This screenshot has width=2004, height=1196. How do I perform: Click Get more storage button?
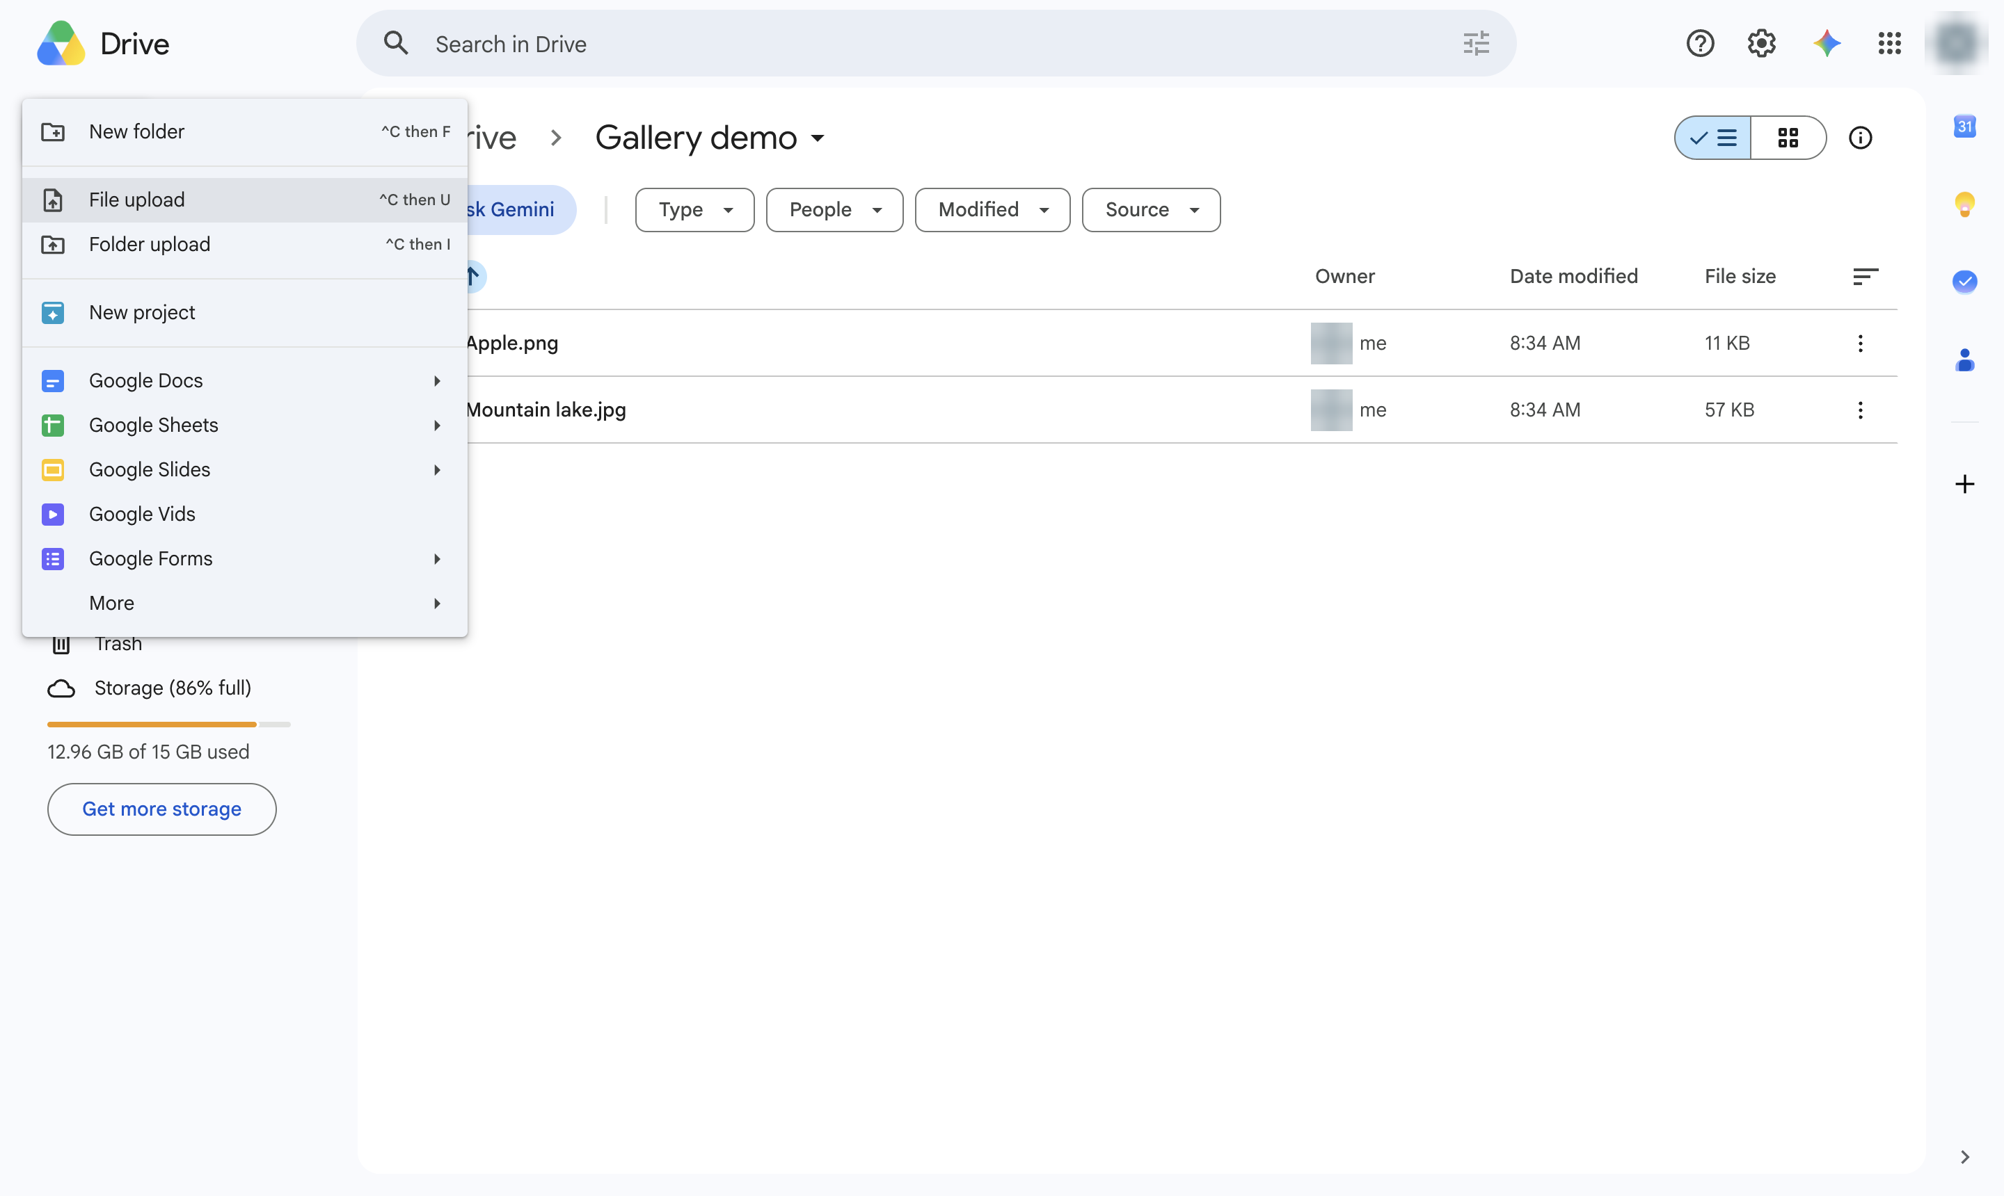click(162, 809)
